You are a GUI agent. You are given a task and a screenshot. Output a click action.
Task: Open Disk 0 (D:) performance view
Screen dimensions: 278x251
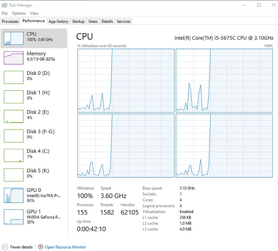pyautogui.click(x=34, y=77)
